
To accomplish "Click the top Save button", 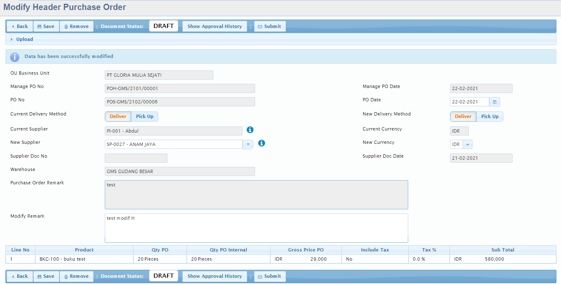I will pyautogui.click(x=46, y=26).
